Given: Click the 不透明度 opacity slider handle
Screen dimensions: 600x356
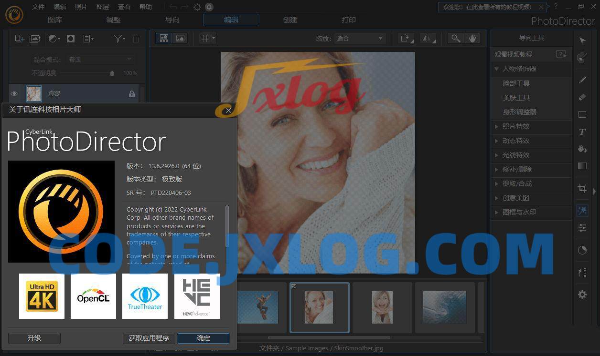Looking at the screenshot, I should 112,73.
